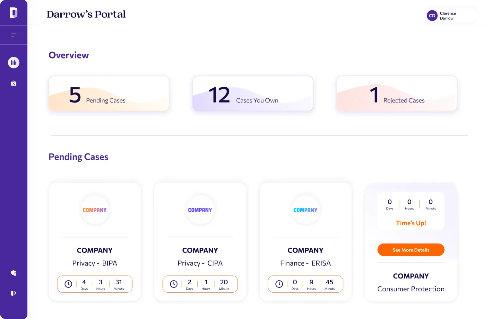
Task: Click the Darrow D logo in sidebar
Action: pos(13,13)
